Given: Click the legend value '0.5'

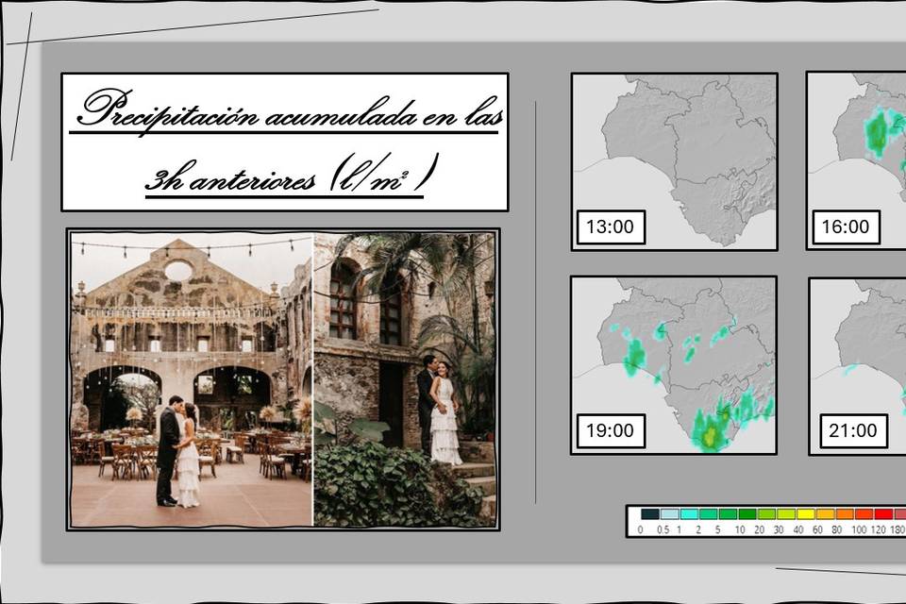Looking at the screenshot, I should tap(663, 530).
